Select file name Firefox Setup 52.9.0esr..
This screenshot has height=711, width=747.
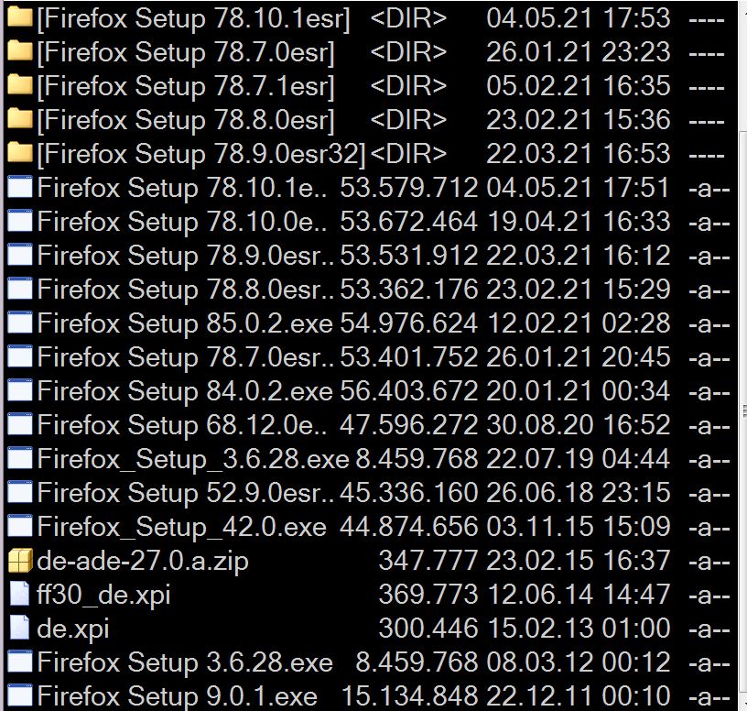[186, 493]
